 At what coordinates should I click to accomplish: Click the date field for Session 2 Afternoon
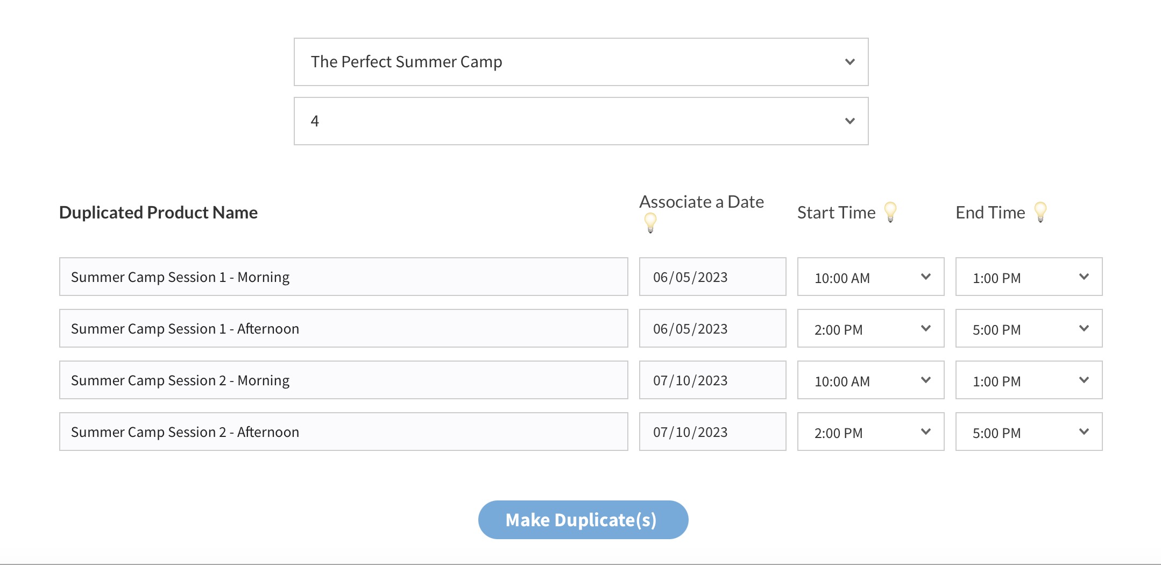coord(712,432)
